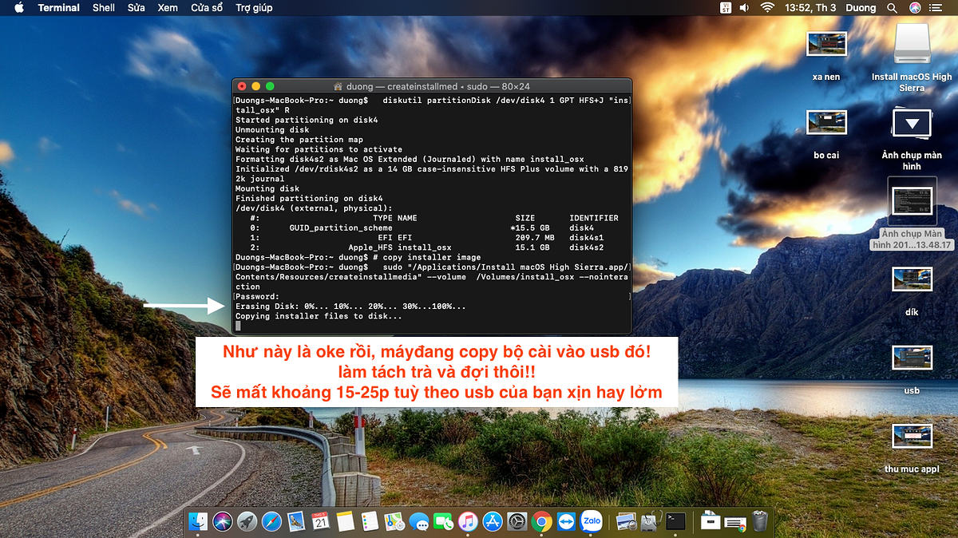Activate Siri in the menu bar
This screenshot has width=958, height=538.
915,7
